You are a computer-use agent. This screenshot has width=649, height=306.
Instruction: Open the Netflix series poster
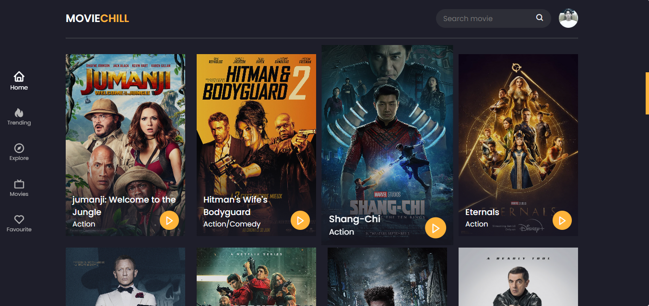pyautogui.click(x=256, y=277)
